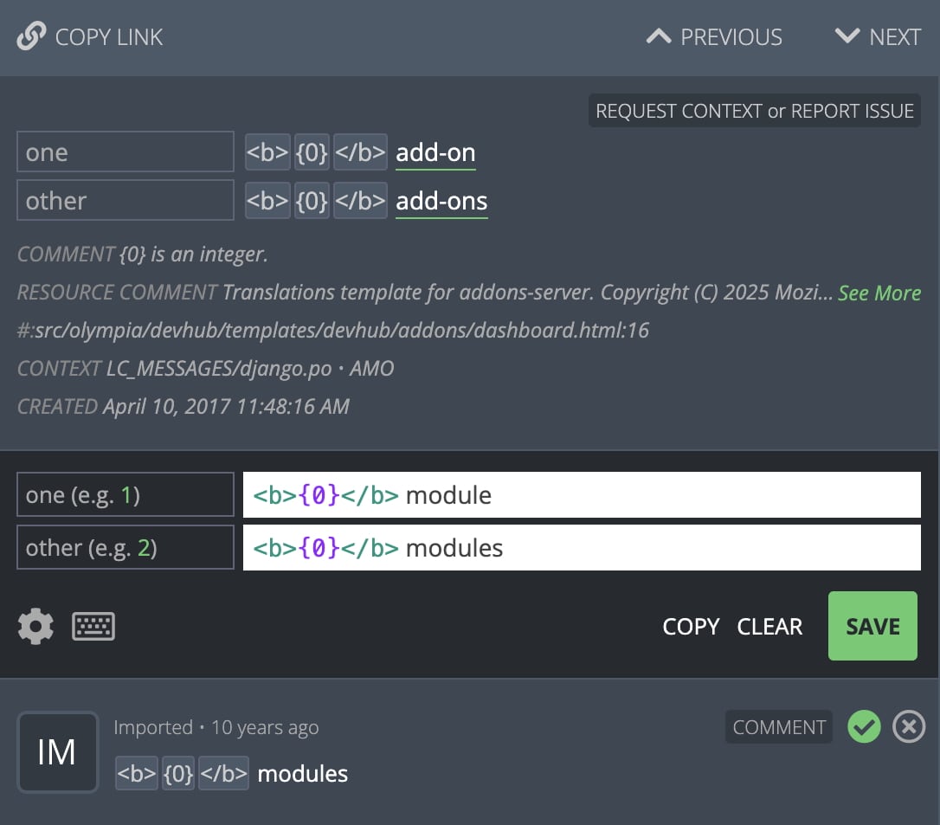Click the underlined 'add-on' singular term
Screen dimensions: 940x825
[435, 153]
